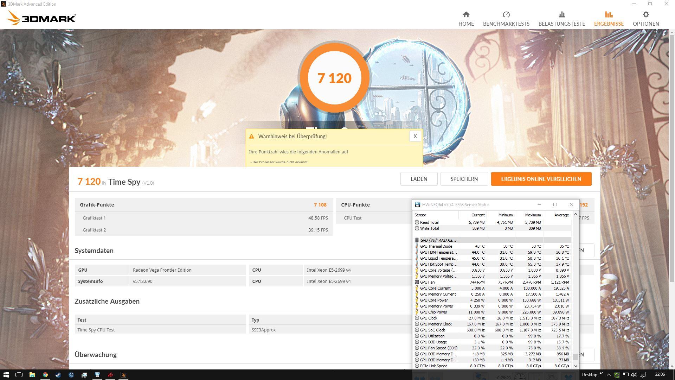
Task: Show hidden system tray icons
Action: 609,375
